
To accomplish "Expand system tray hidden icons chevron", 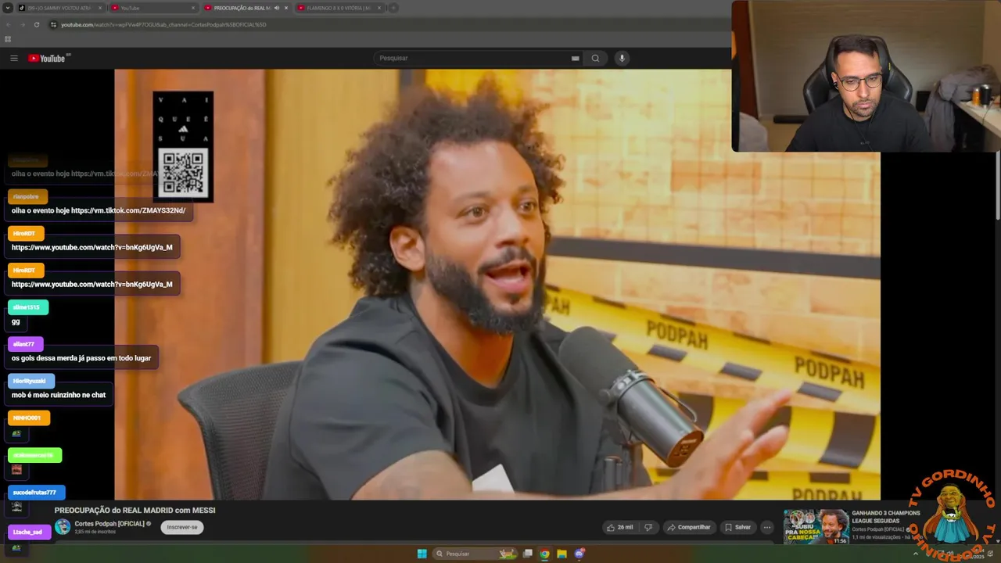I will 916,554.
